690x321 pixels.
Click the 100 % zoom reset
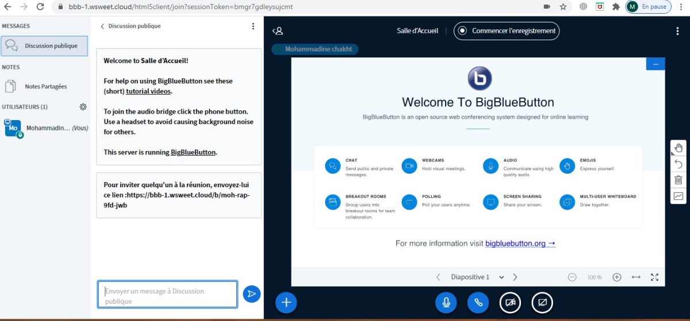pos(595,277)
